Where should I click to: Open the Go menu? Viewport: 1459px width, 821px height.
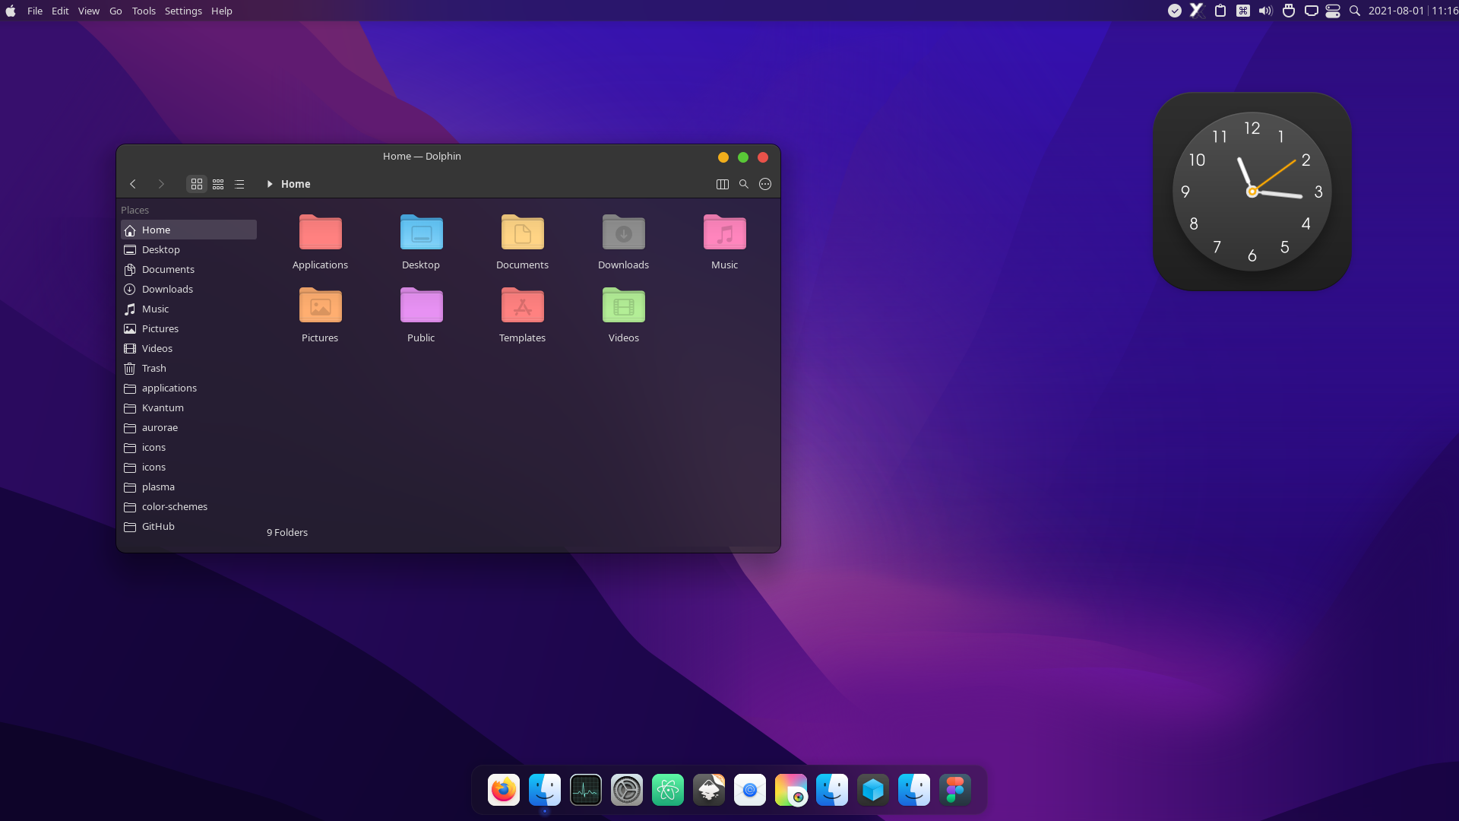[116, 11]
